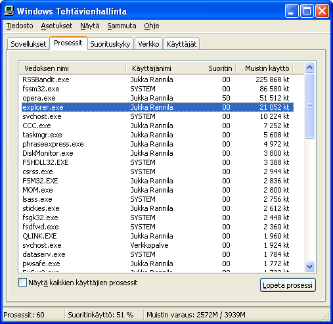The width and height of the screenshot is (333, 324).
Task: Click the 86 580 kt memory value
Action: tap(275, 89)
